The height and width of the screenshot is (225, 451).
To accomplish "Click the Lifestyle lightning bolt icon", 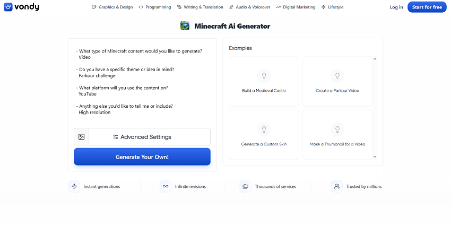I will 324,7.
